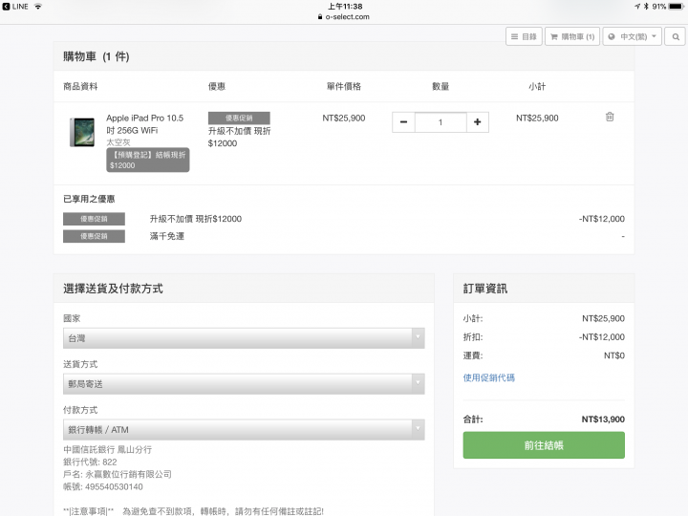
Task: Click the quantity input field showing 1
Action: (x=441, y=122)
